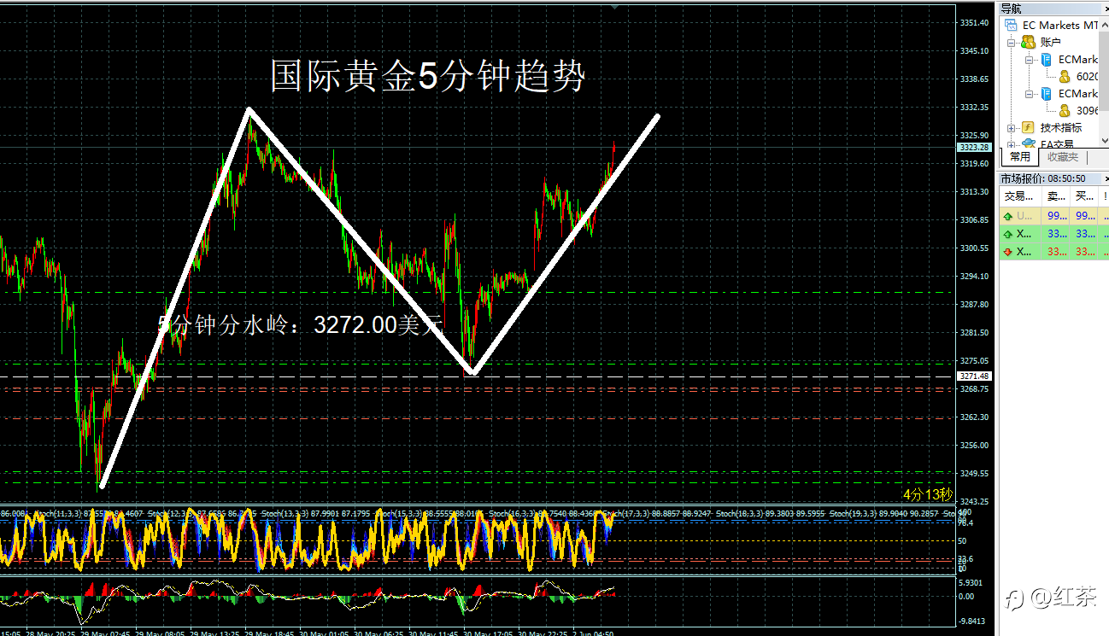Image resolution: width=1109 pixels, height=636 pixels.
Task: Click the 3300.55 price scale value
Action: (x=975, y=248)
